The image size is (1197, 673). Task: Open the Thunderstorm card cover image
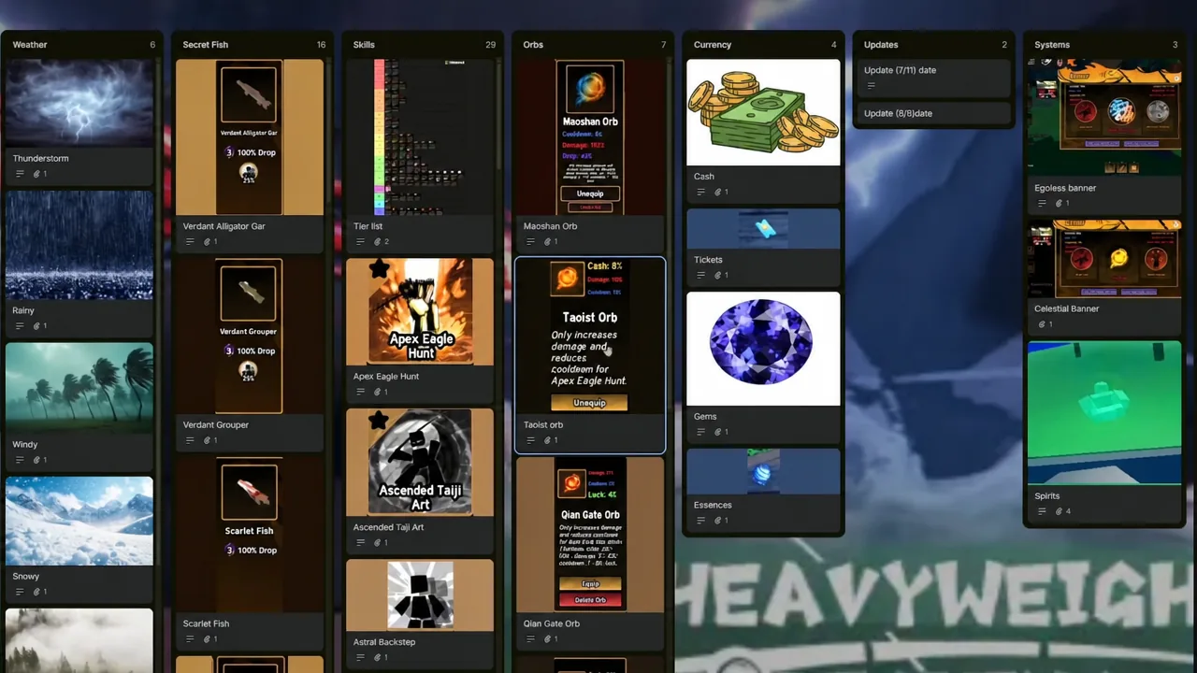point(79,103)
